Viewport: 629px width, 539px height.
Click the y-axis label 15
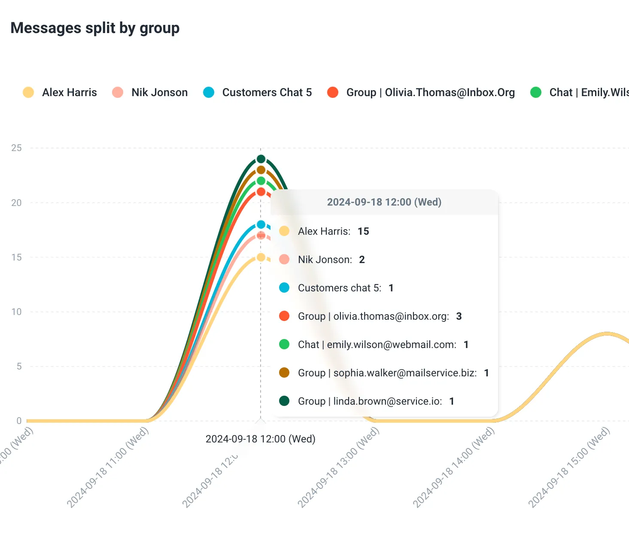[16, 257]
